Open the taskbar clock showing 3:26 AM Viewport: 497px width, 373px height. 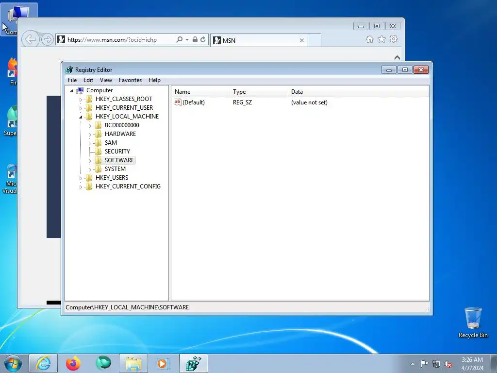click(x=472, y=364)
